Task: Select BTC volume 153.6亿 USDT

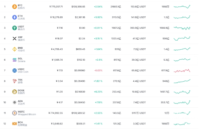Action: [138, 6]
